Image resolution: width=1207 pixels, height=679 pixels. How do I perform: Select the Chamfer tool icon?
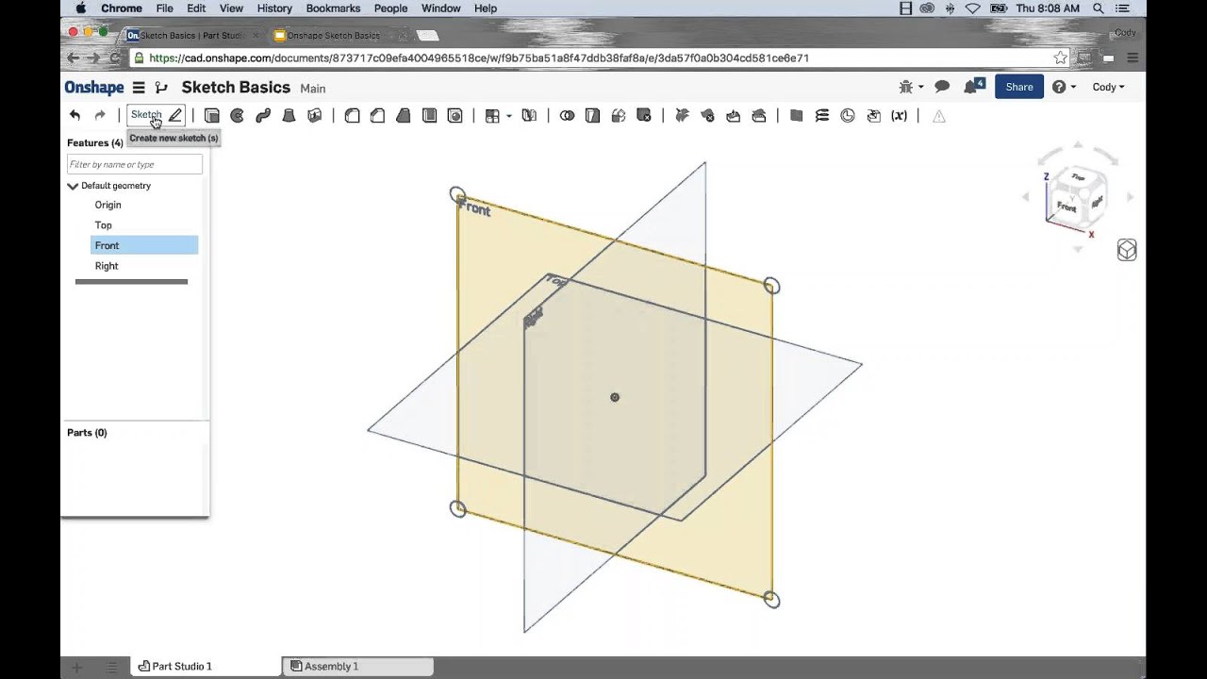(377, 116)
